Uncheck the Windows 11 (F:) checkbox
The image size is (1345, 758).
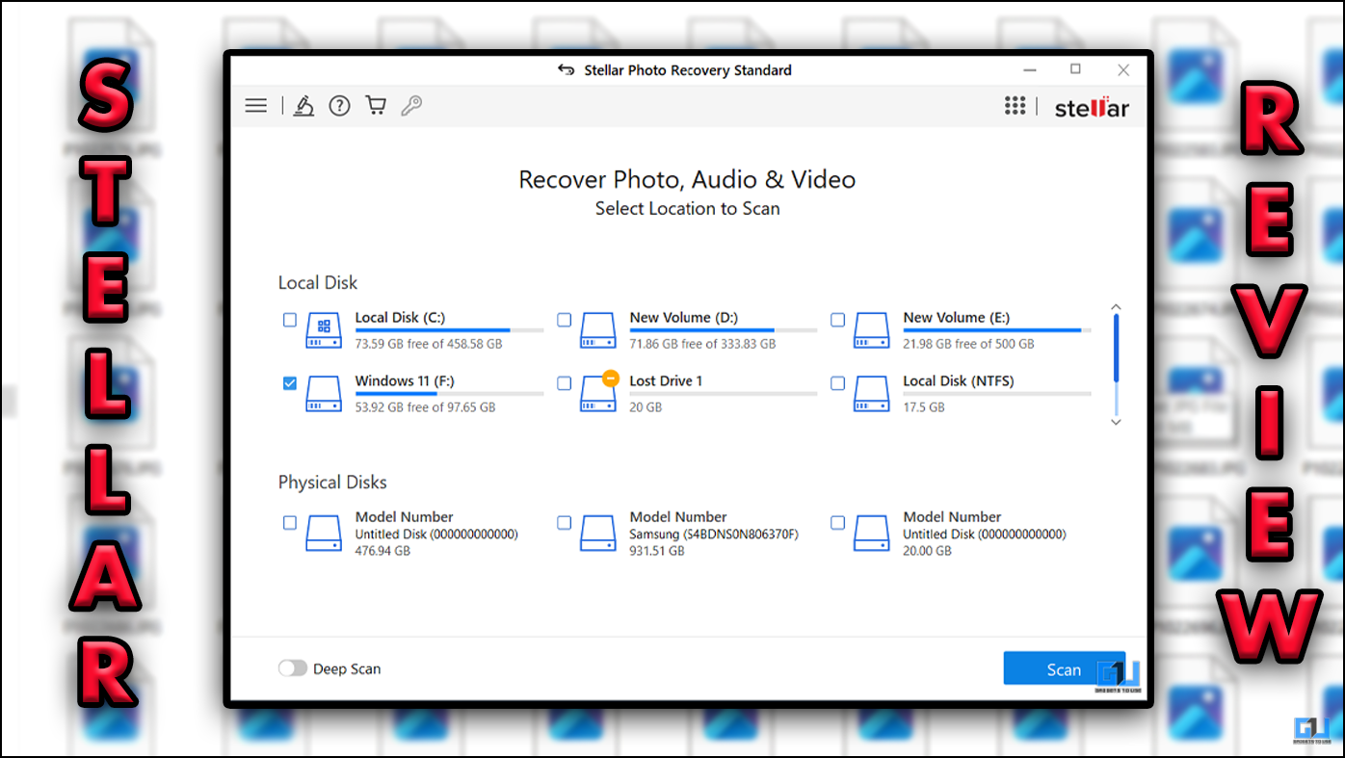click(x=290, y=383)
